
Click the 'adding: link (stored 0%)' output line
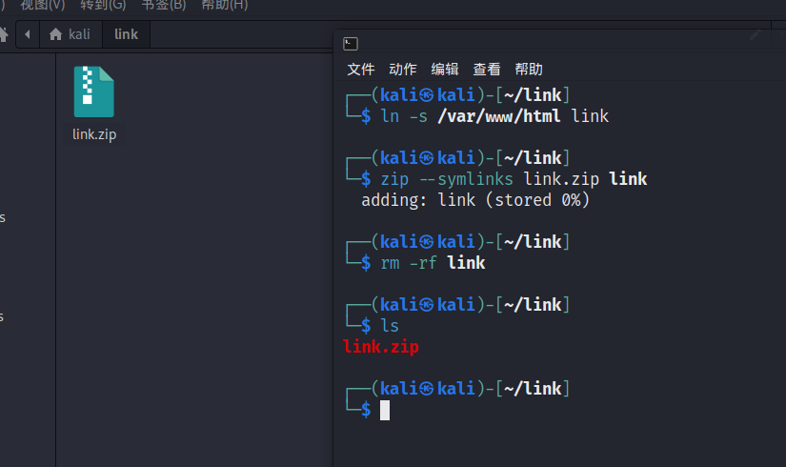pos(475,200)
